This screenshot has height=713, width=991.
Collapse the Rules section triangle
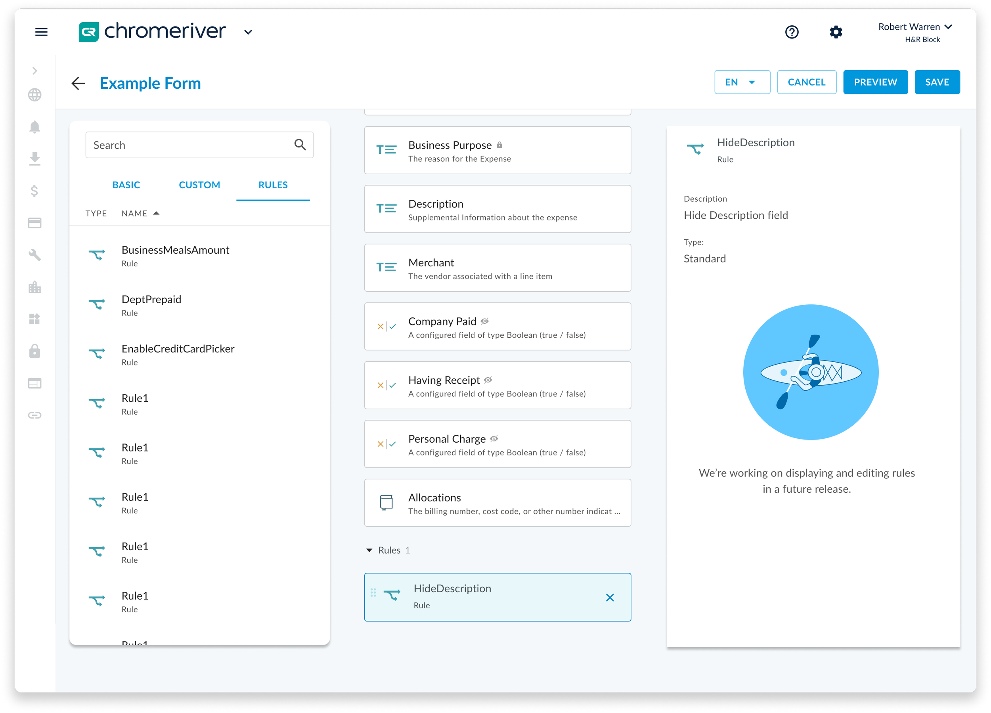tap(369, 550)
